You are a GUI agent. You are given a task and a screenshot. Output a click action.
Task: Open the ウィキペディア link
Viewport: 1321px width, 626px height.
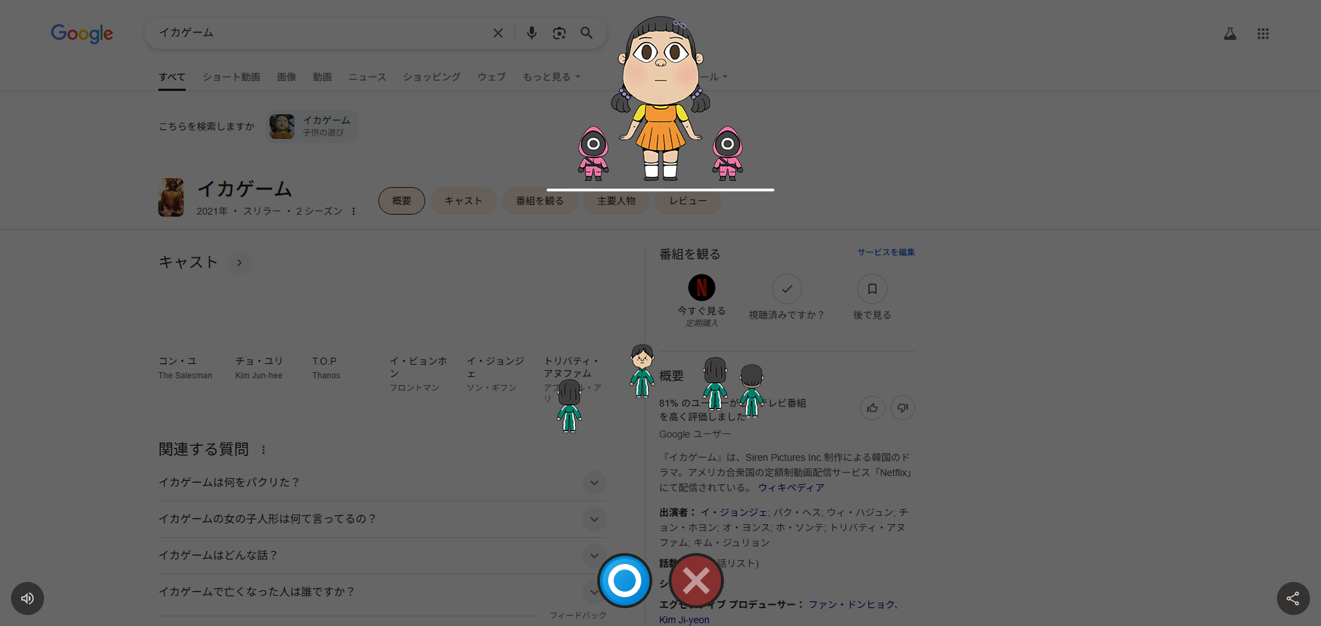click(x=791, y=488)
